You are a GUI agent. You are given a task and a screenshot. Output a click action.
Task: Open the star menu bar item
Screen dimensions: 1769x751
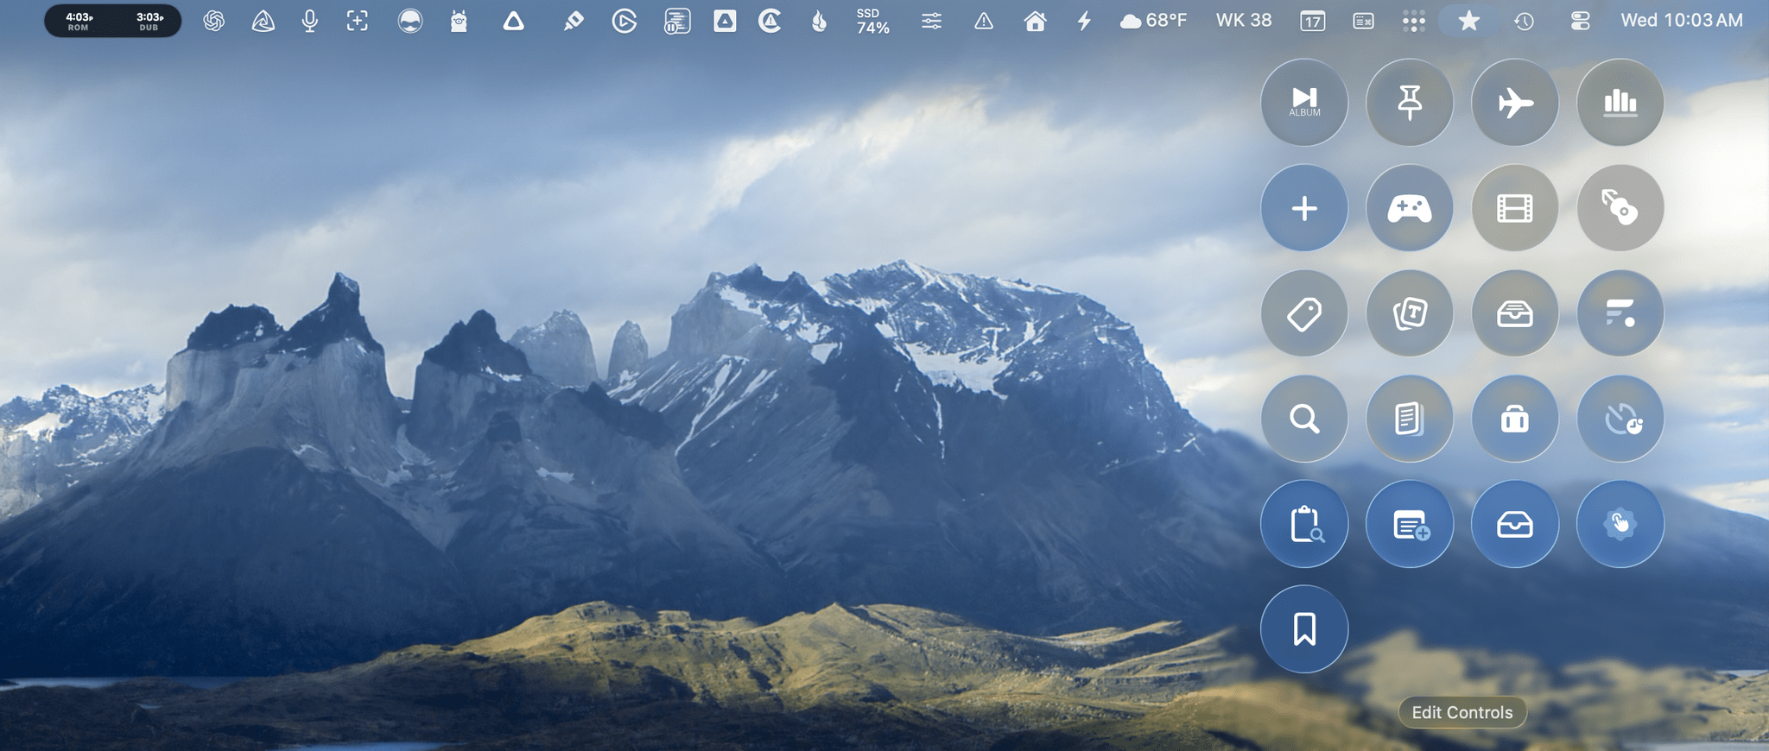(1468, 21)
